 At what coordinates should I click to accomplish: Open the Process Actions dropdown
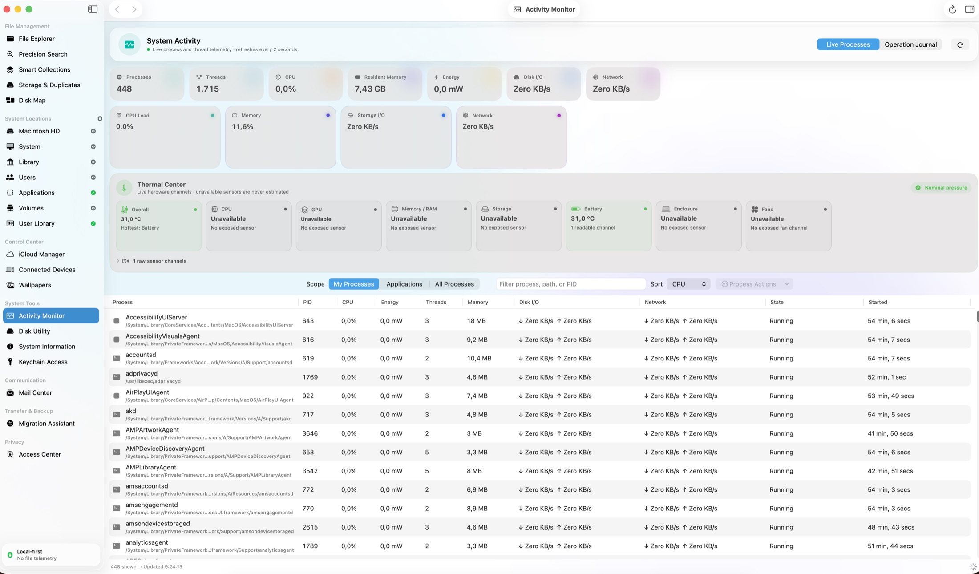(x=754, y=284)
